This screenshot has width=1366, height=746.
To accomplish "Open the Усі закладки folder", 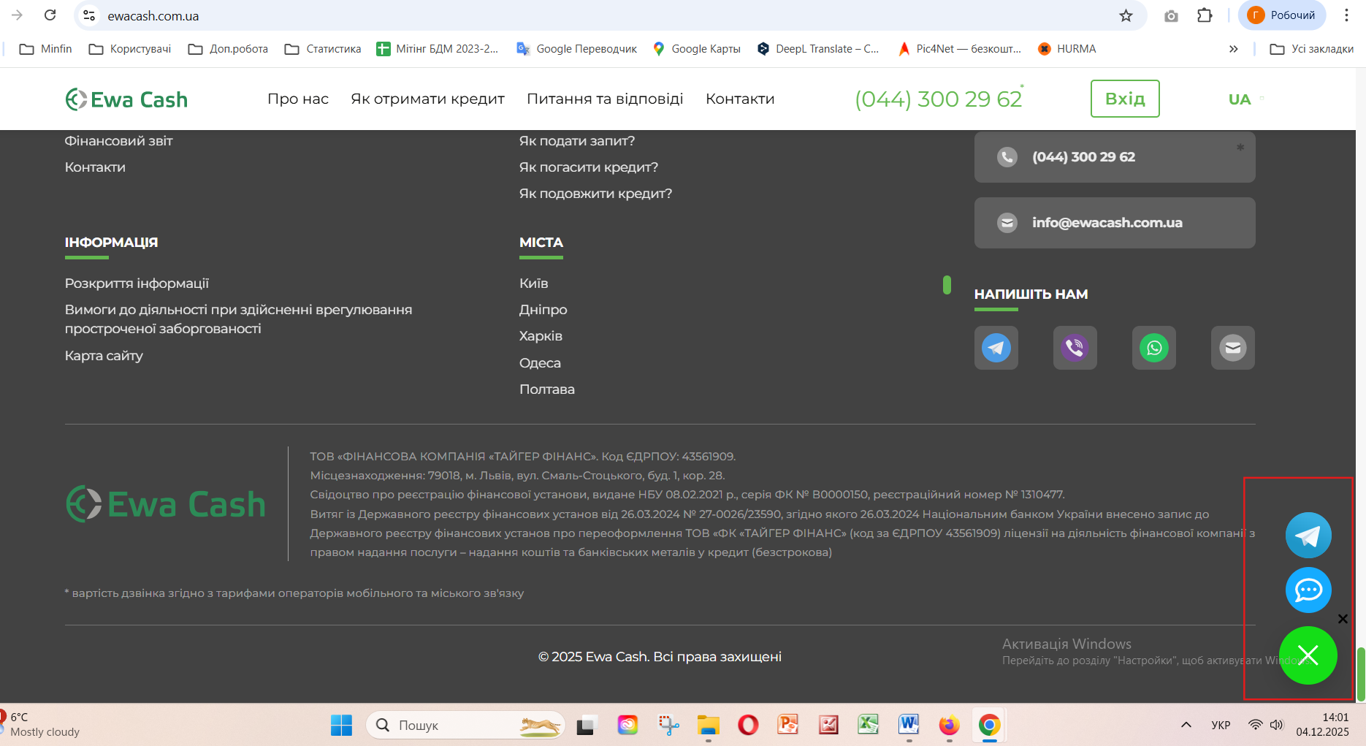I will click(1312, 49).
